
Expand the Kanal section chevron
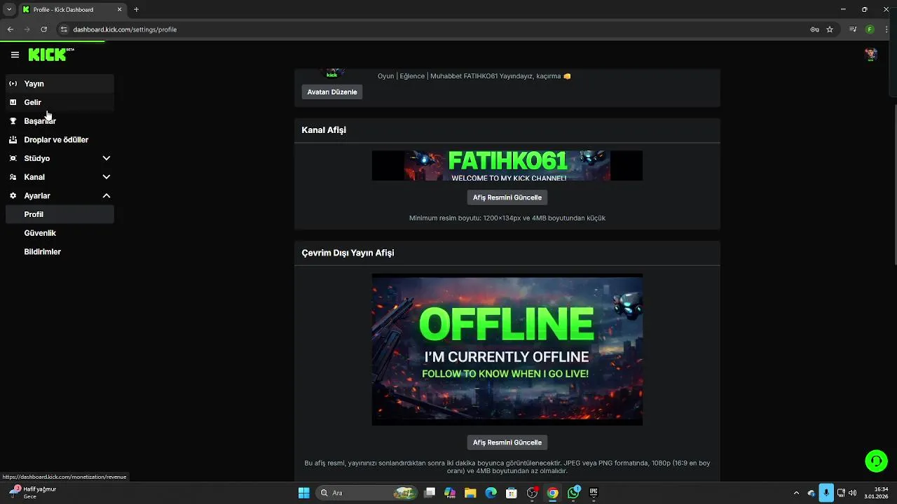[107, 177]
